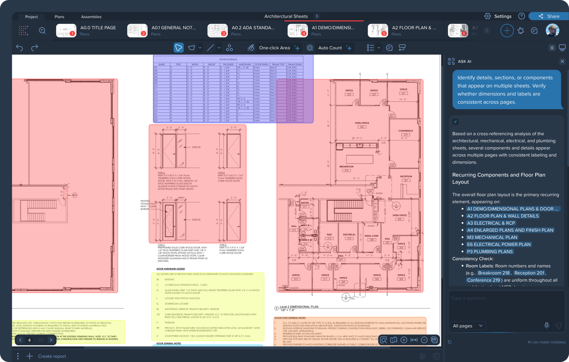Go to the next page arrow
569x362 pixels.
51,340
